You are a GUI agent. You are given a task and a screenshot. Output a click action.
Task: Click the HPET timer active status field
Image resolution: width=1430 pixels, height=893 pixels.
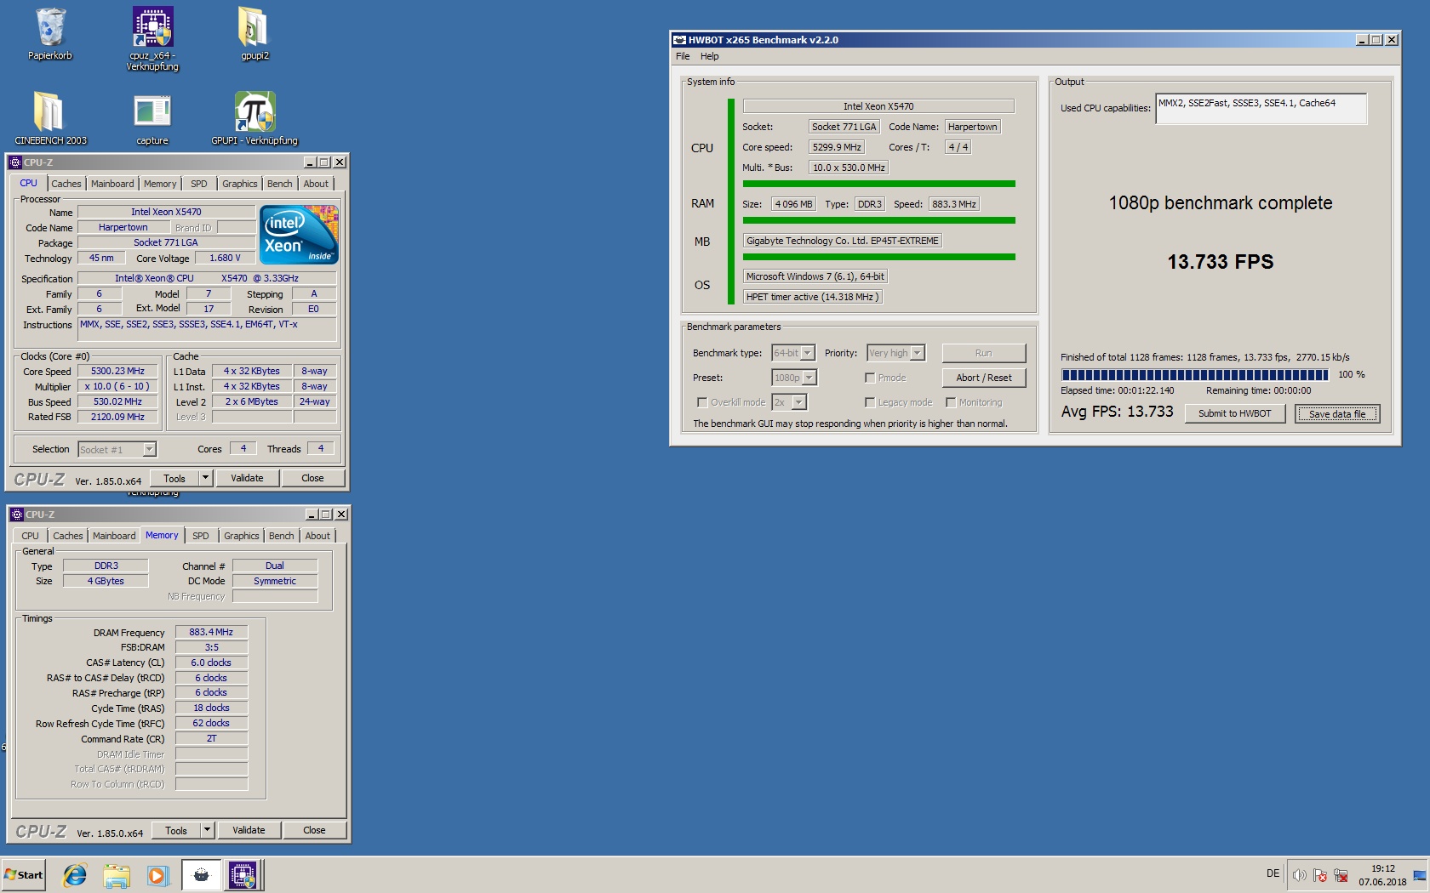(812, 297)
